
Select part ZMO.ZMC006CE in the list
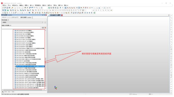click(x=26, y=50)
